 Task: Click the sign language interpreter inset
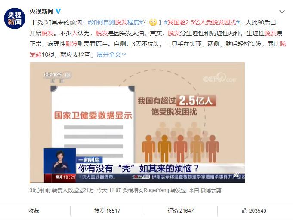tap(60, 165)
